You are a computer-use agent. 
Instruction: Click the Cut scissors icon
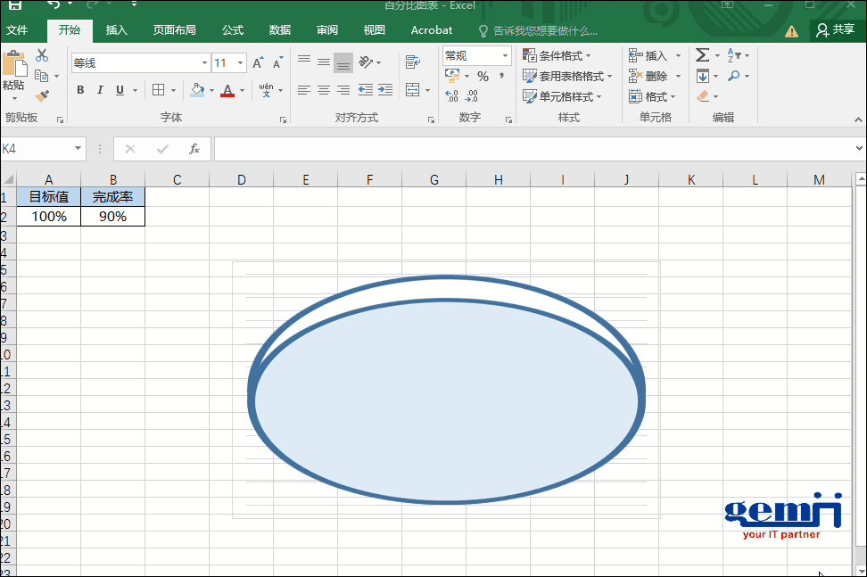point(42,55)
